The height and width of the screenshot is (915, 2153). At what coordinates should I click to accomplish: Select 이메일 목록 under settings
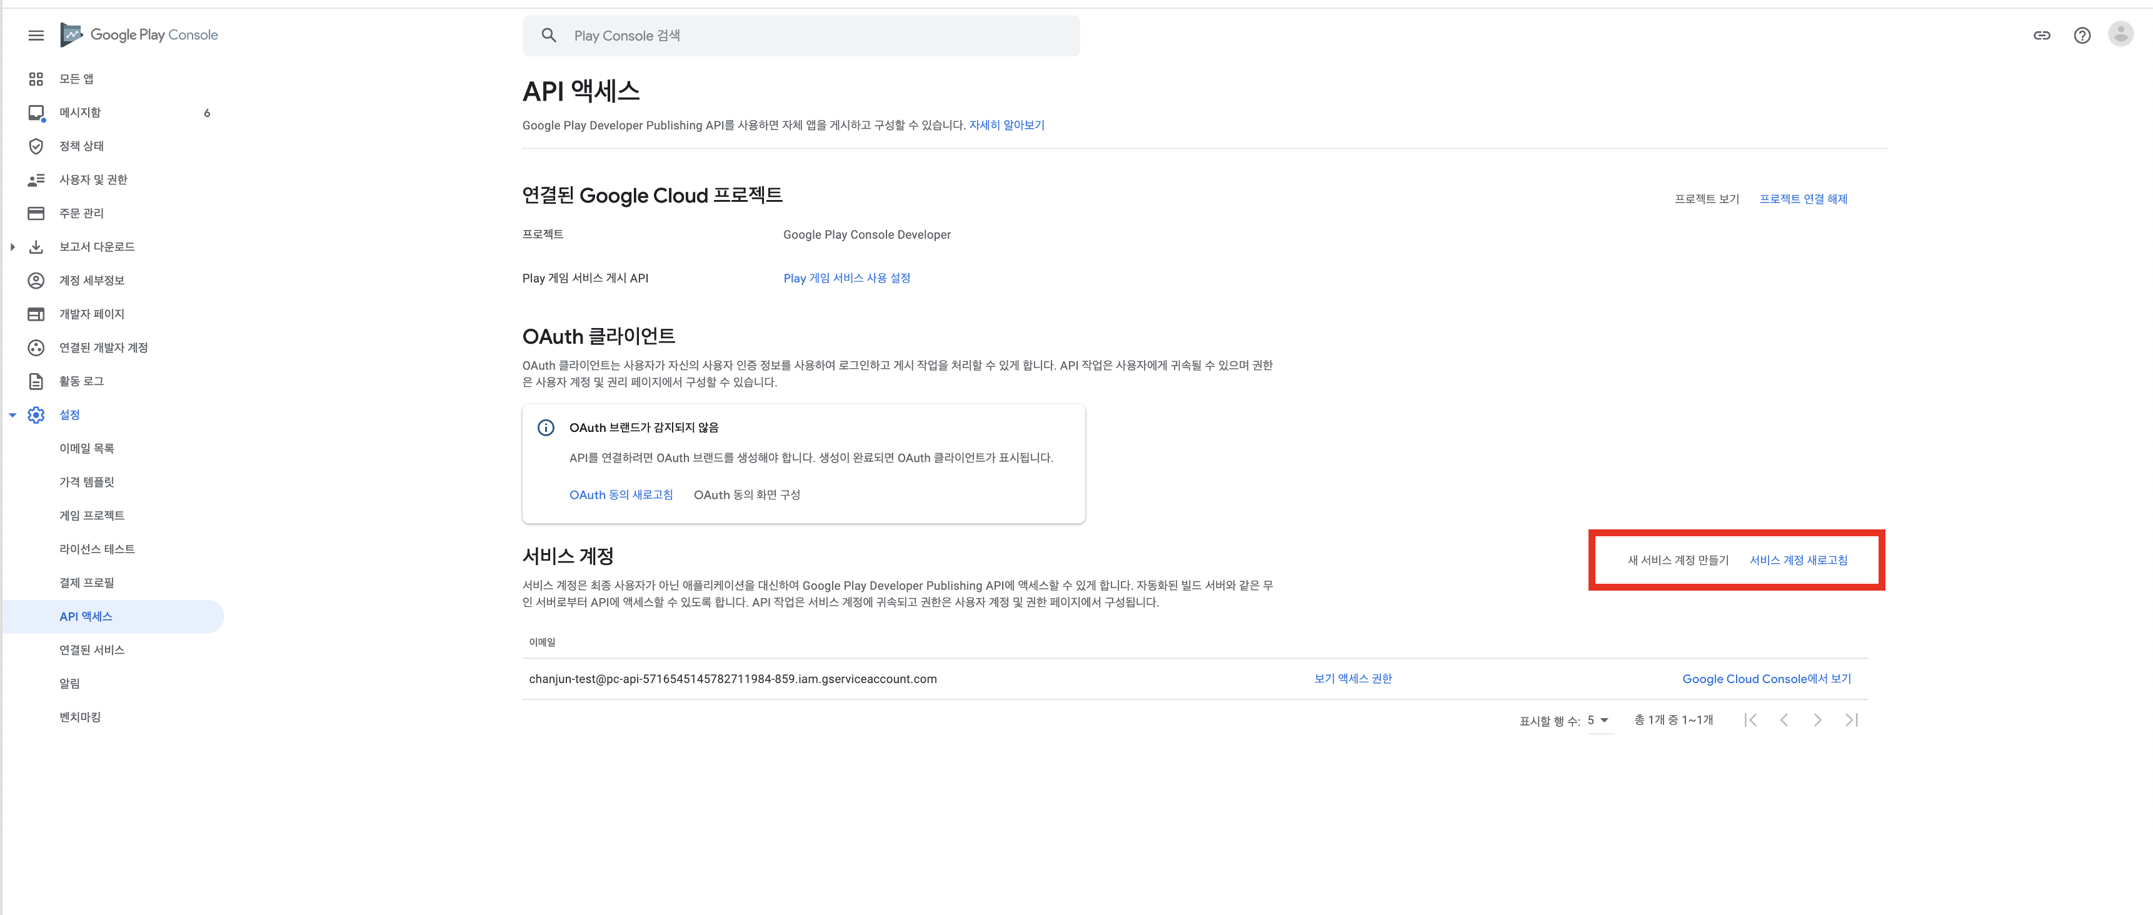coord(86,449)
